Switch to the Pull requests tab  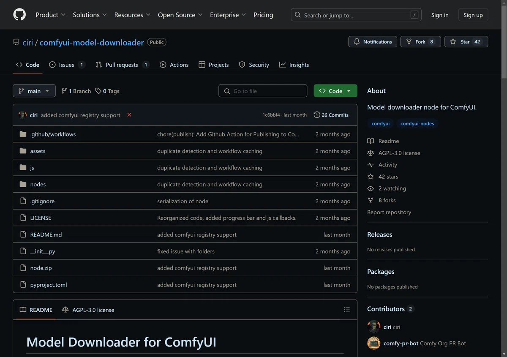pos(123,65)
